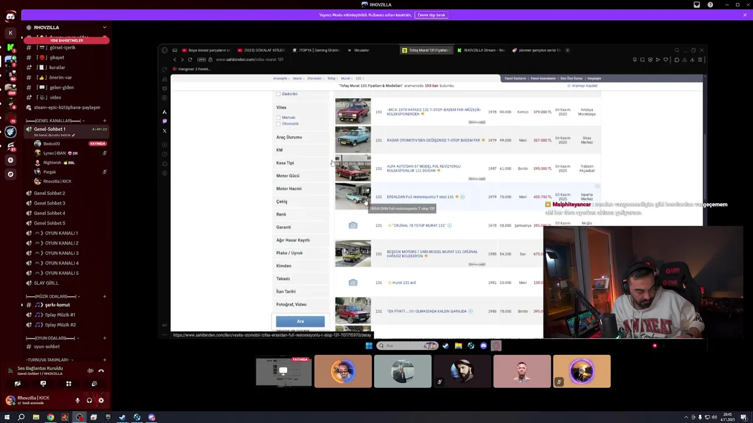The width and height of the screenshot is (753, 423).
Task: Open Discord user settings gear
Action: (101, 401)
